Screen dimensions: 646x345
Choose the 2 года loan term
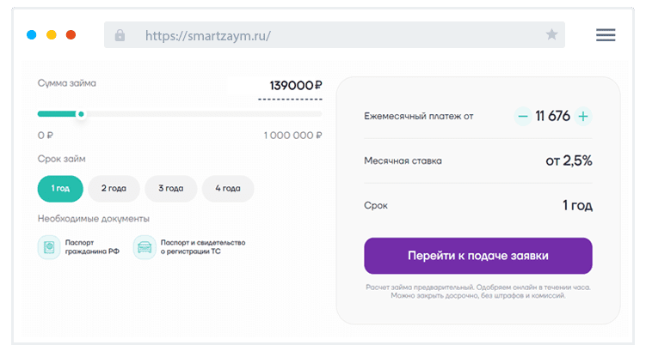114,188
